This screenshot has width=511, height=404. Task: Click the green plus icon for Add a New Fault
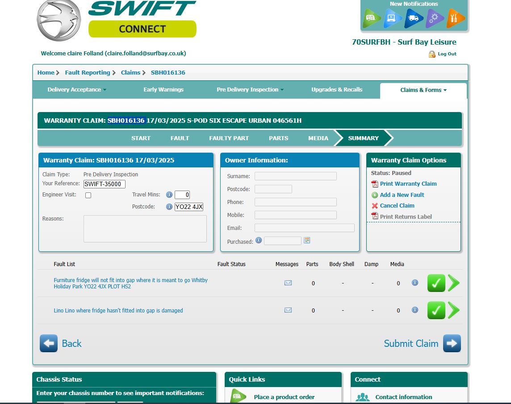(375, 195)
